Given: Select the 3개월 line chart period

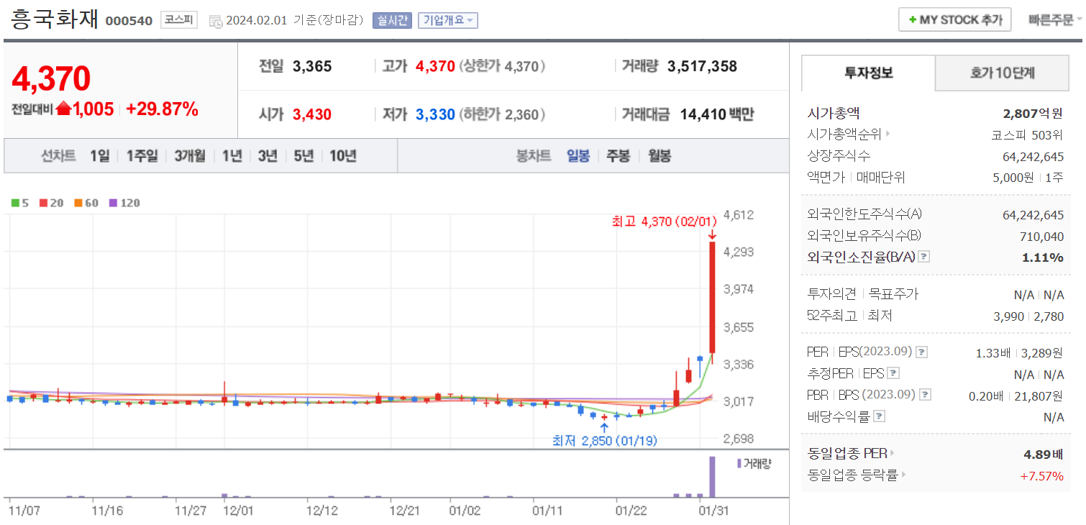Looking at the screenshot, I should click(190, 156).
